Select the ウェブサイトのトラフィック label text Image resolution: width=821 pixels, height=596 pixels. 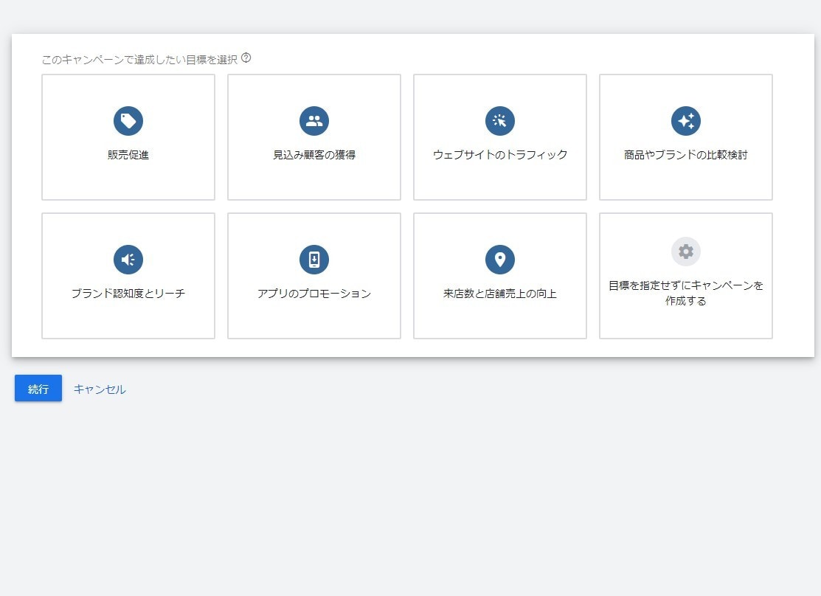coord(500,155)
